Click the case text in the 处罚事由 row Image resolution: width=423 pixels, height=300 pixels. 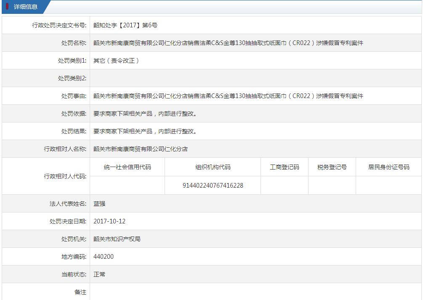[228, 96]
